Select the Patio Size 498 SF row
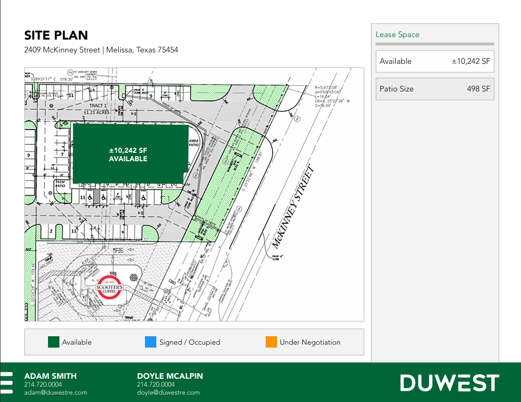The height and width of the screenshot is (402, 521). point(435,89)
